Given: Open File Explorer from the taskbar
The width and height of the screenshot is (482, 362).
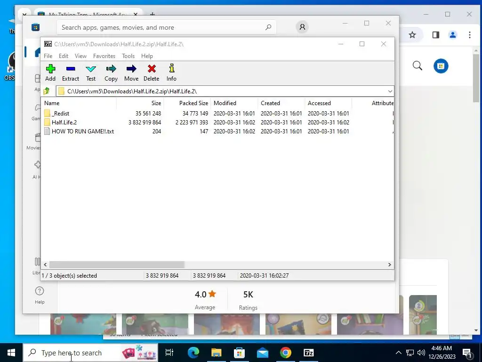Looking at the screenshot, I should [216, 353].
